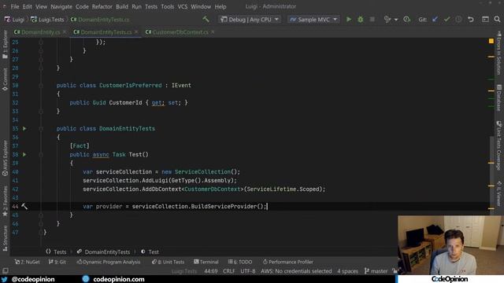Show Git history clock icon
This screenshot has height=283, width=504.
click(458, 19)
